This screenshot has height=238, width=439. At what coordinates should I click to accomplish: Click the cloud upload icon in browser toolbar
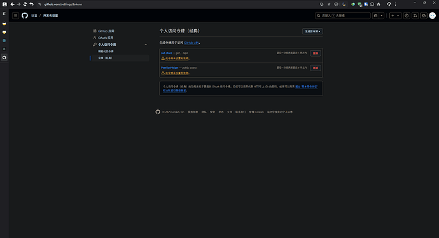(389, 4)
